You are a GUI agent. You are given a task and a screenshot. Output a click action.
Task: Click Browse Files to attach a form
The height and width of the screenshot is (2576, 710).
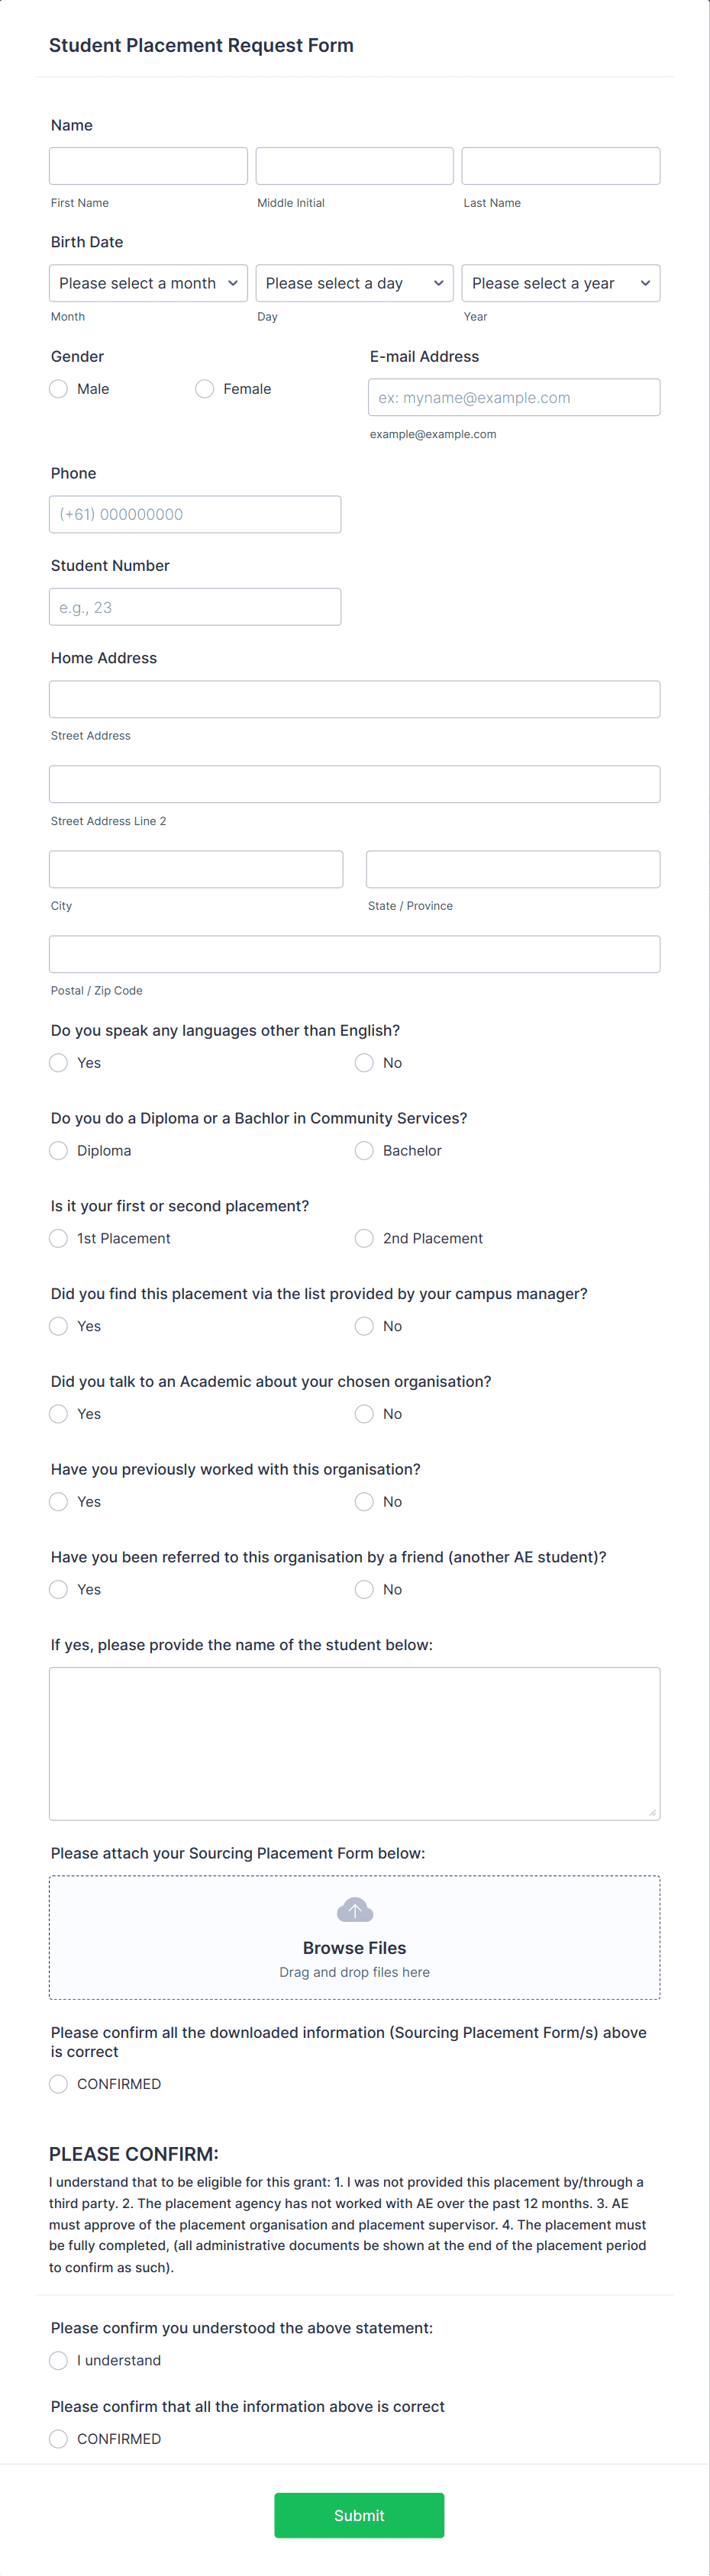[x=354, y=1947]
